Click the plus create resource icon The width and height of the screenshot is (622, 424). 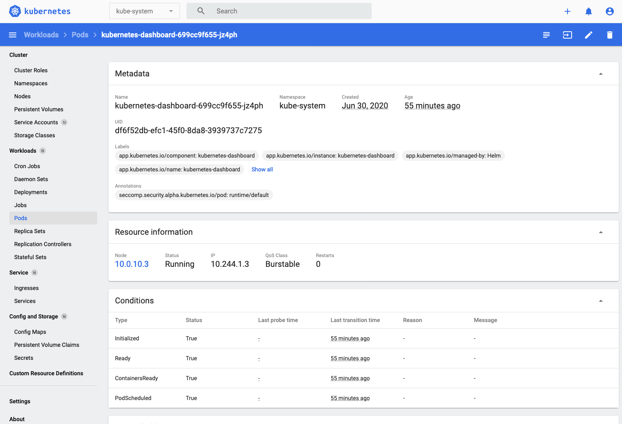point(568,11)
